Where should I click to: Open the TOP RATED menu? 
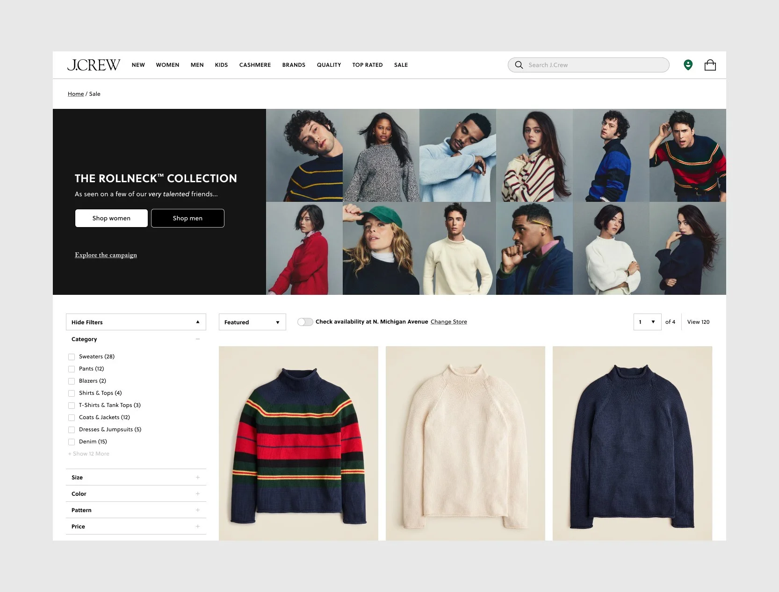368,65
